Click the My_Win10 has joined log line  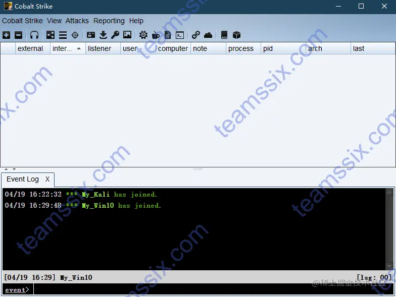[x=83, y=206]
